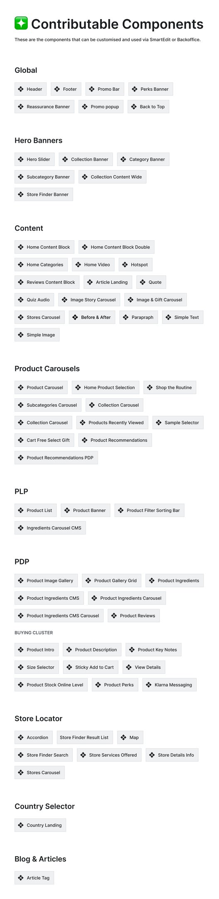Click the component icon next to Article Tag
The image size is (219, 899).
tap(21, 878)
